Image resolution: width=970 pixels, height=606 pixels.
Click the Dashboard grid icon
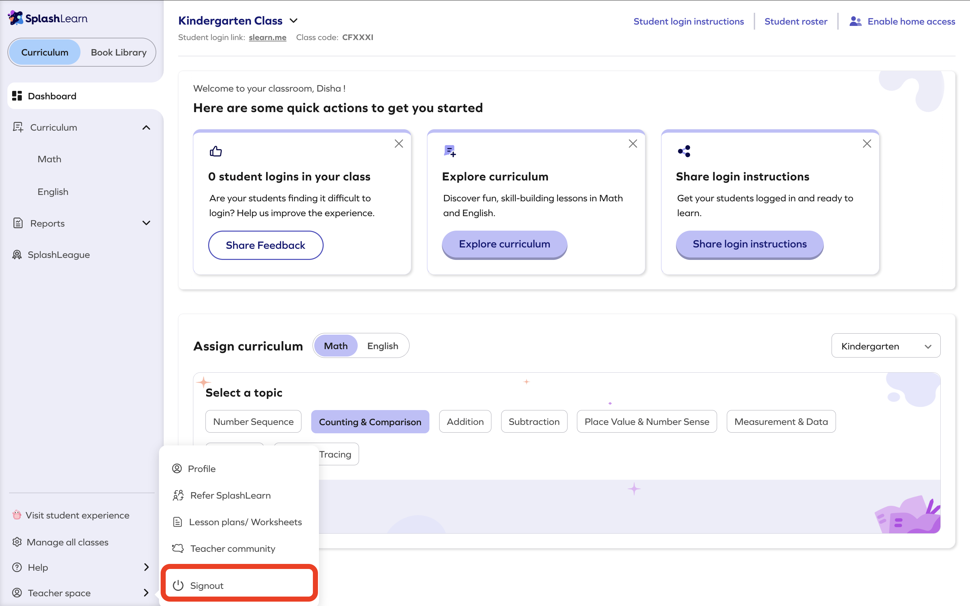point(17,96)
